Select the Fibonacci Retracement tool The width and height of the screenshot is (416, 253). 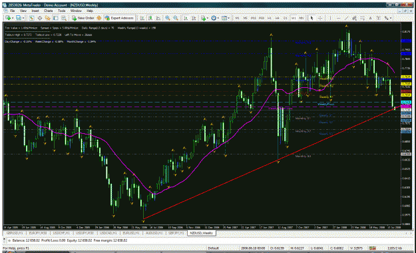click(x=362, y=18)
